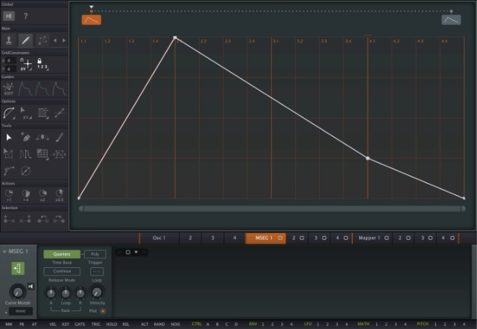
Task: Collapse the MSEG 1 panel chevron
Action: coord(4,252)
